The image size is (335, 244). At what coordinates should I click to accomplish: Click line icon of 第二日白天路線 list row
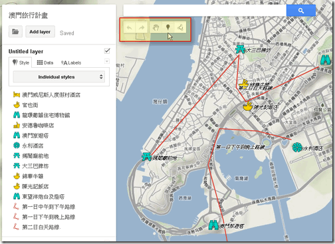tap(16, 227)
